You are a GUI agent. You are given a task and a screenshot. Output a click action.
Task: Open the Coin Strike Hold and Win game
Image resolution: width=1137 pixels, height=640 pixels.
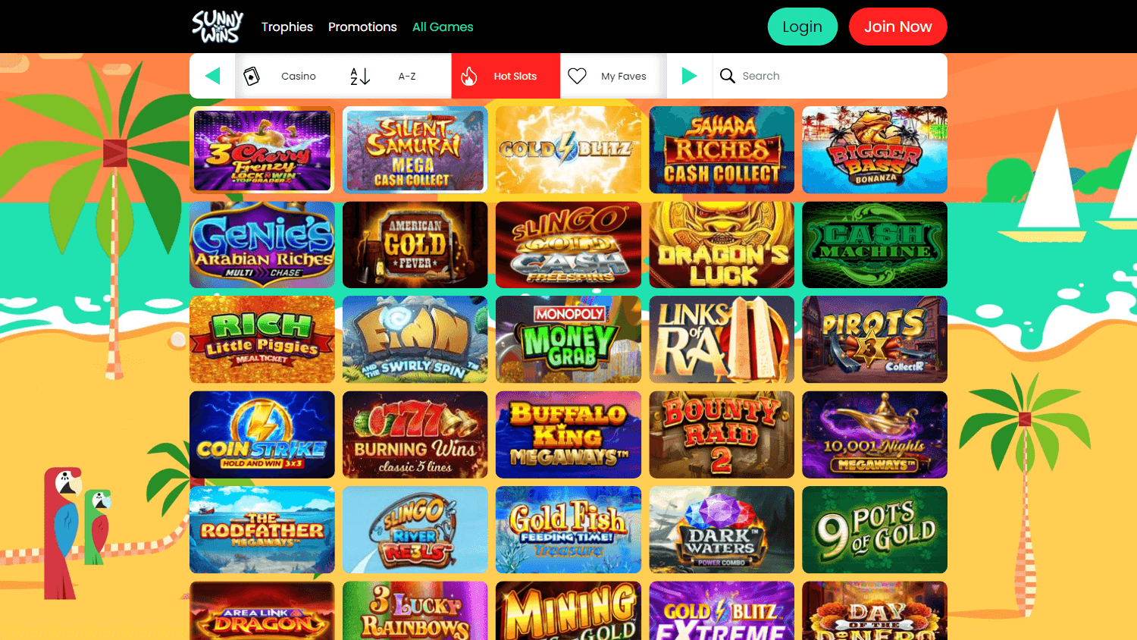click(x=262, y=435)
